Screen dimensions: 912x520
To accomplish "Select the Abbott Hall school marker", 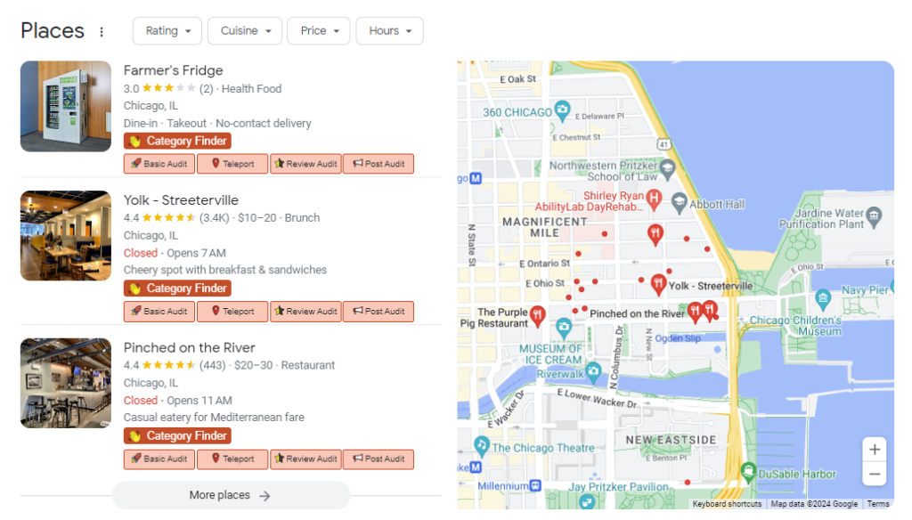I will 679,202.
